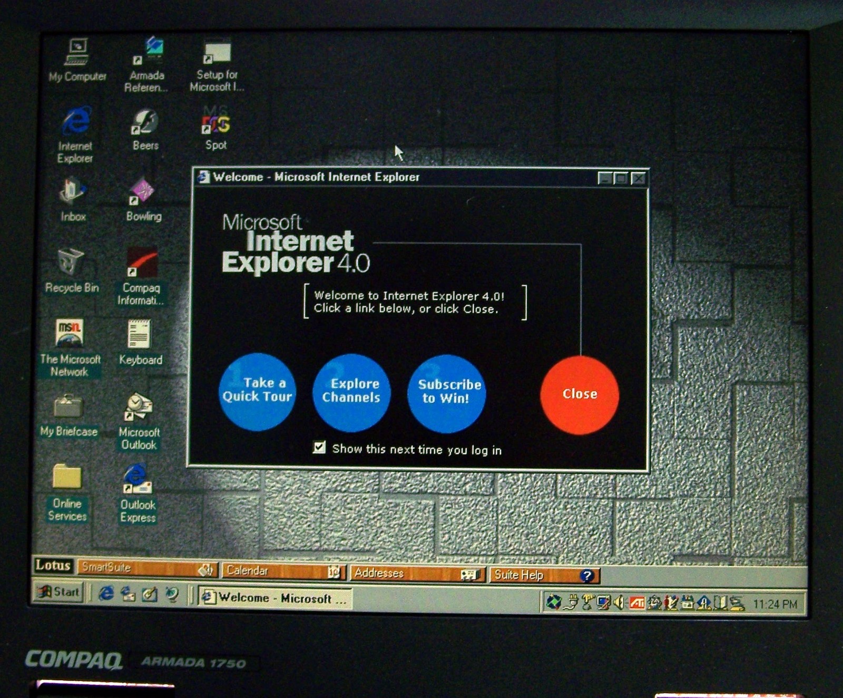Open the Suite Help drawer
843x698 pixels.
coord(545,575)
